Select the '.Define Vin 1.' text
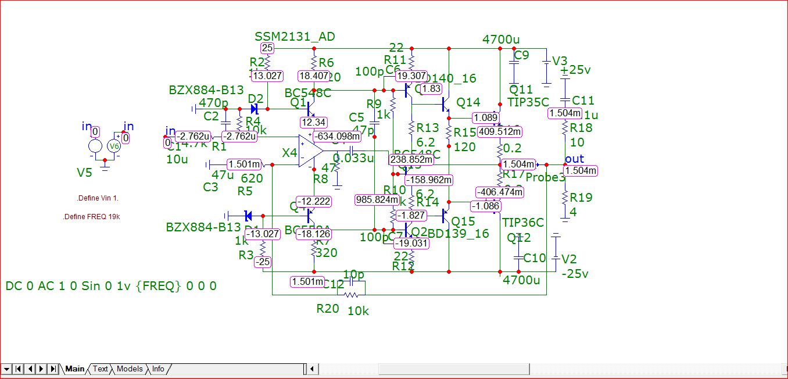 97,198
